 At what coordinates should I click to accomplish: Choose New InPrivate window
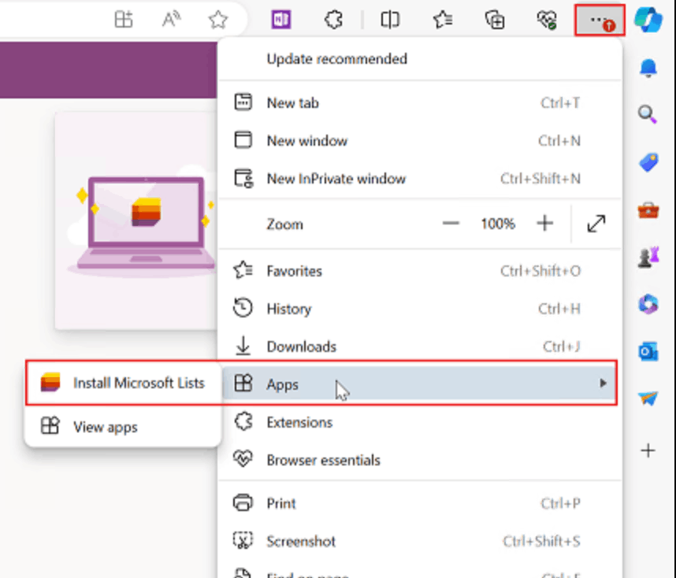pos(420,179)
